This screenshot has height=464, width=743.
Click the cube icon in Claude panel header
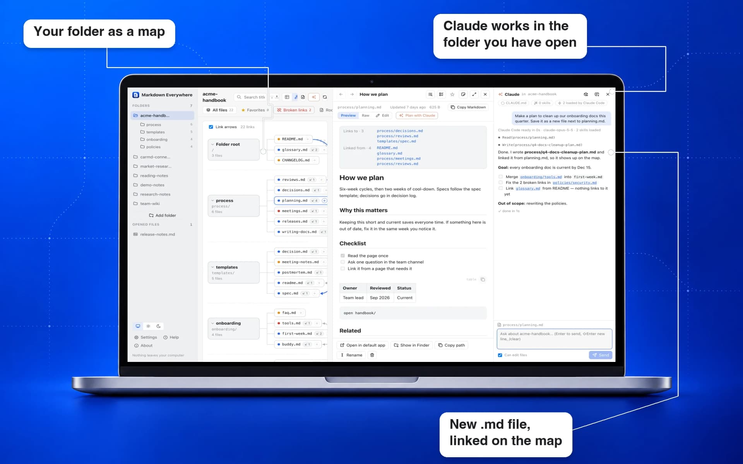click(x=586, y=94)
